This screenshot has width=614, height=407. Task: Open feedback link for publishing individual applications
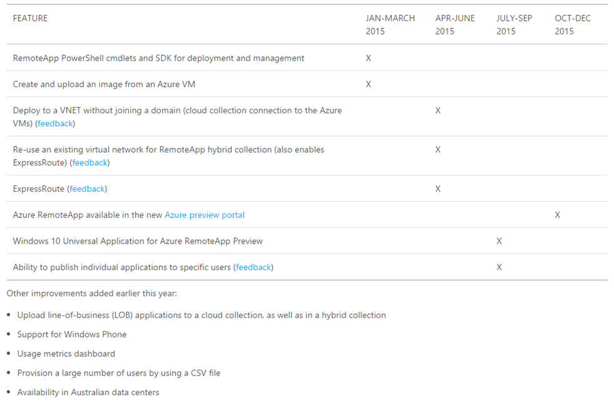pos(253,267)
